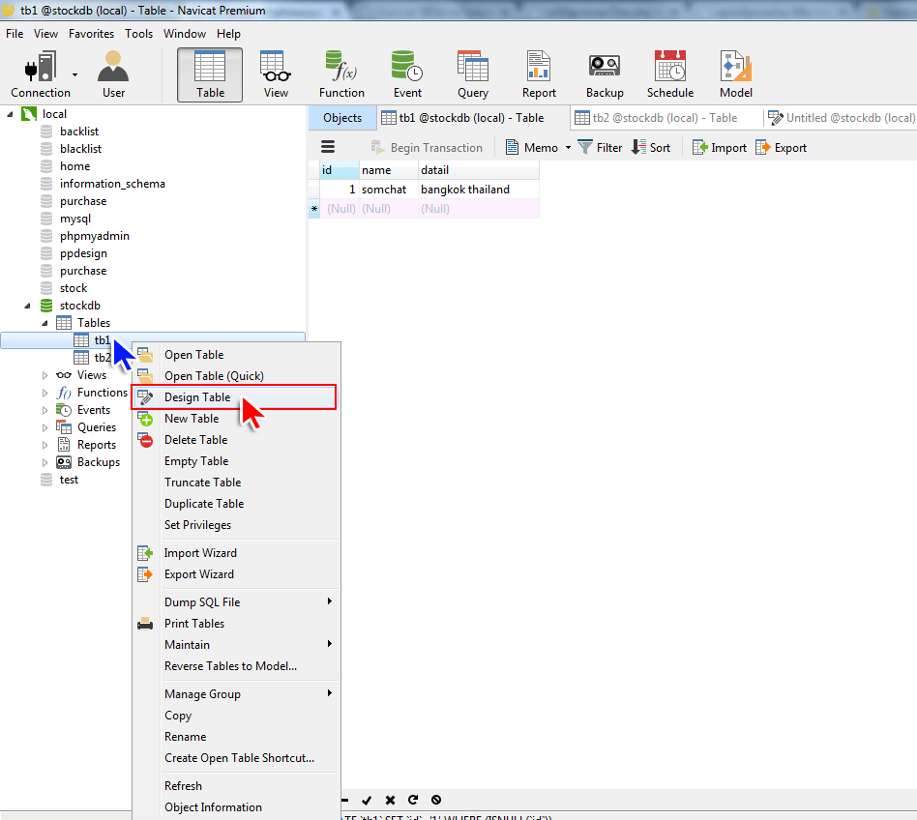Screen dimensions: 917x820
Task: Expand the Functions node
Action: click(x=45, y=393)
